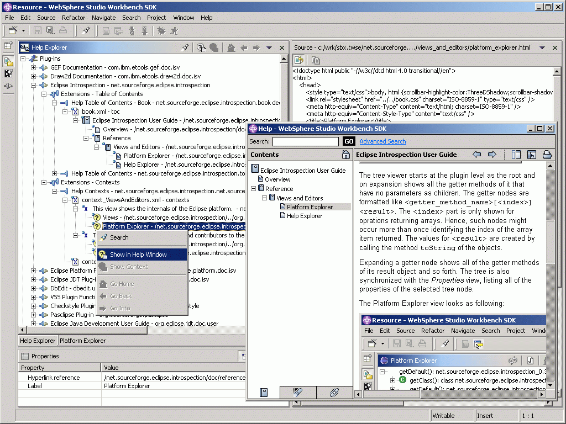Screen dimensions: 566x424
Task: Expand the Draw2d Documentation node
Action: pos(33,76)
